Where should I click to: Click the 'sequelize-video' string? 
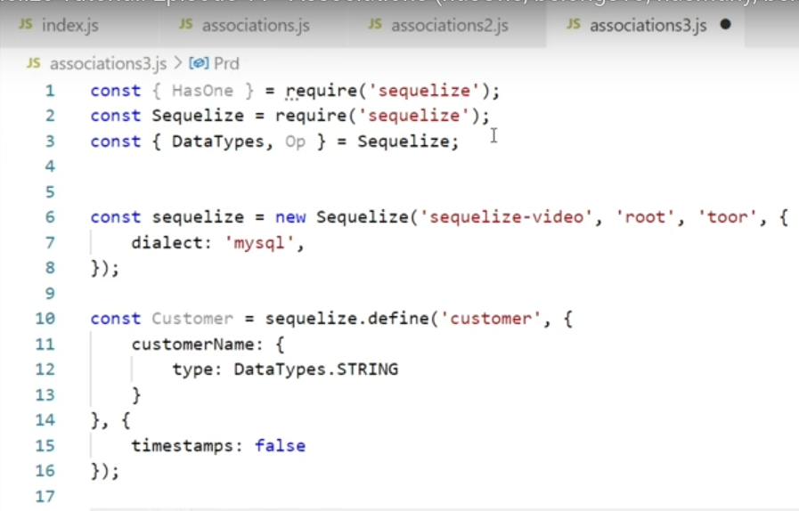click(506, 217)
